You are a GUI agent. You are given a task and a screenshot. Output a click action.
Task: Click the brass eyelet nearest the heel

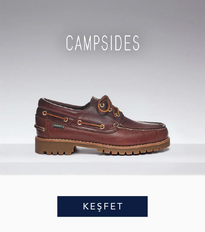(x=45, y=113)
